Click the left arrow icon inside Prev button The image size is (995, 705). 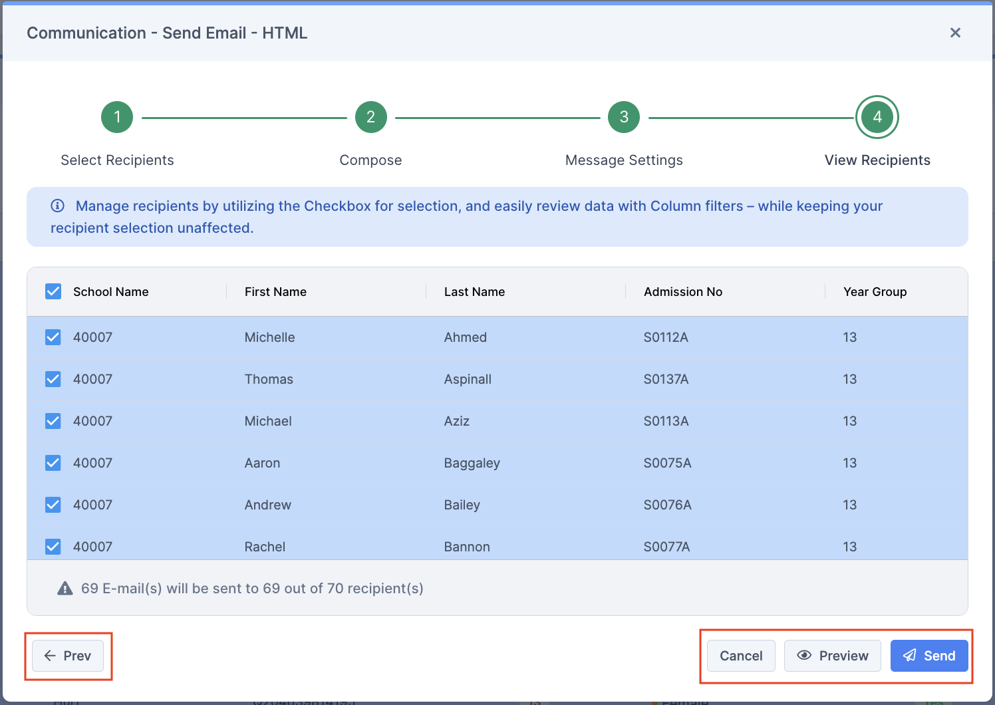[x=50, y=656]
